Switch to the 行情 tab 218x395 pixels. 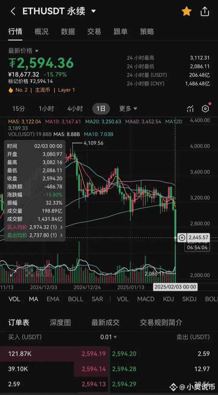(15, 31)
